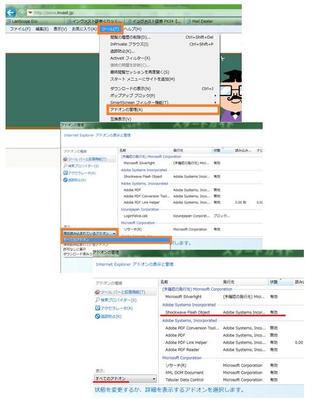
Task: Choose 閲覧の履歴の削除(D)... from Tools menu
Action: click(x=159, y=38)
